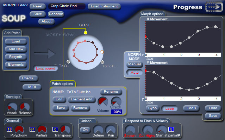Click the Progress arrow icon
This screenshot has height=140, width=225.
point(214,7)
